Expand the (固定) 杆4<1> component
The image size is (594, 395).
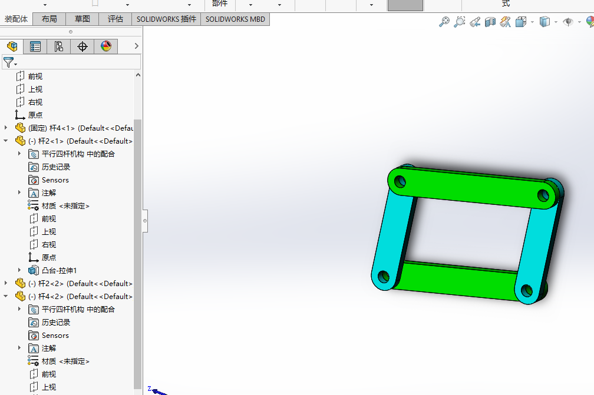pyautogui.click(x=6, y=128)
